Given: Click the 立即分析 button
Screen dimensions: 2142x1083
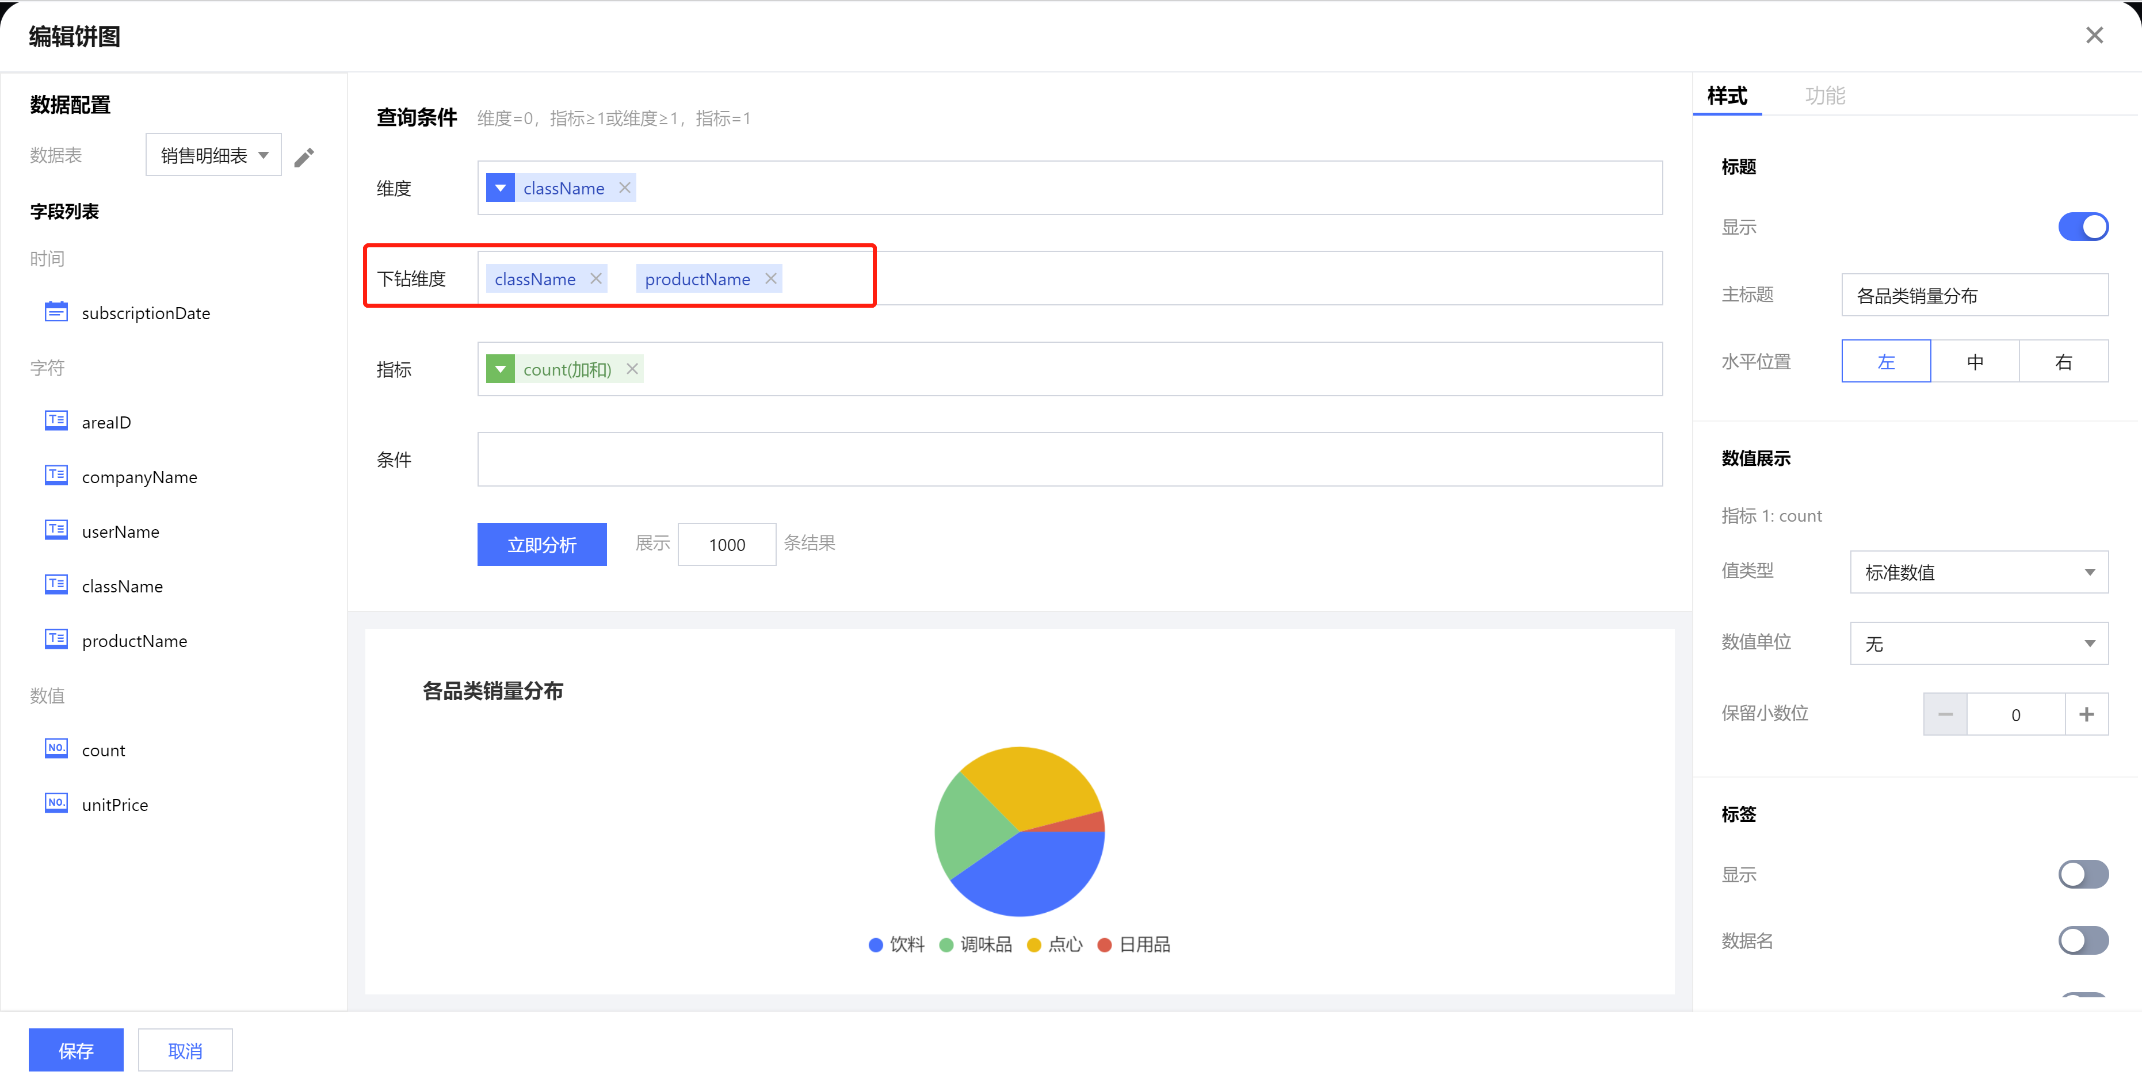Looking at the screenshot, I should [x=541, y=545].
